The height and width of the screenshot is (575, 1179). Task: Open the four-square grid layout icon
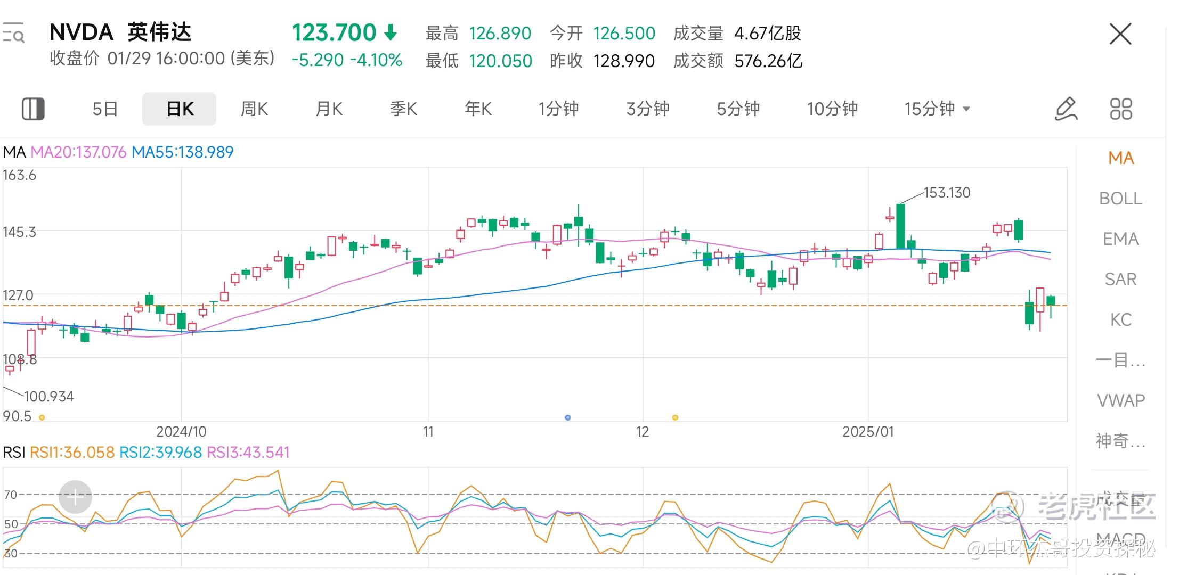(1121, 109)
